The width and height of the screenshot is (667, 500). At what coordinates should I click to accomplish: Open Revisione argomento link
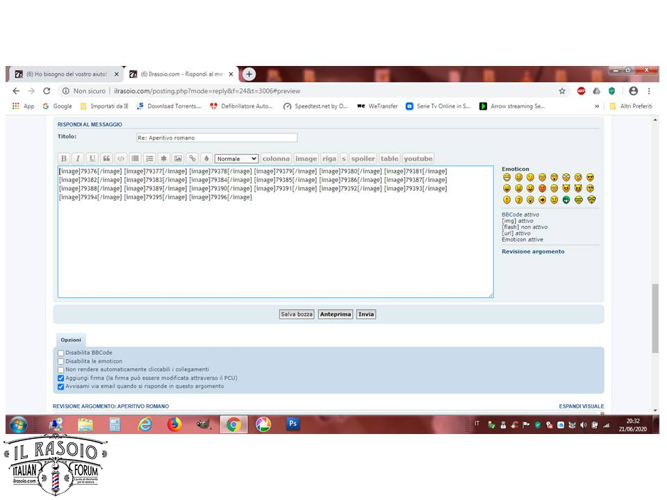pyautogui.click(x=533, y=251)
